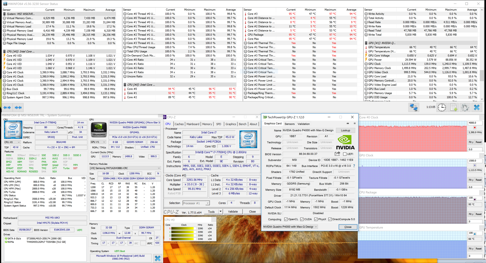Click the clock icon beside Bus Clock row
The image size is (486, 263).
coord(4,89)
